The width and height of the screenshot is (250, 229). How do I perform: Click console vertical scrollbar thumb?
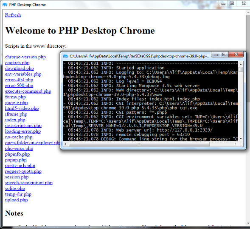coord(241,69)
